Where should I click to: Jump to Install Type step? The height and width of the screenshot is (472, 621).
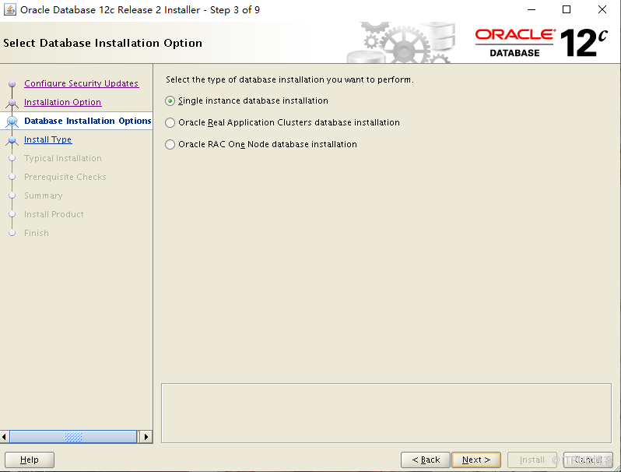(x=48, y=139)
